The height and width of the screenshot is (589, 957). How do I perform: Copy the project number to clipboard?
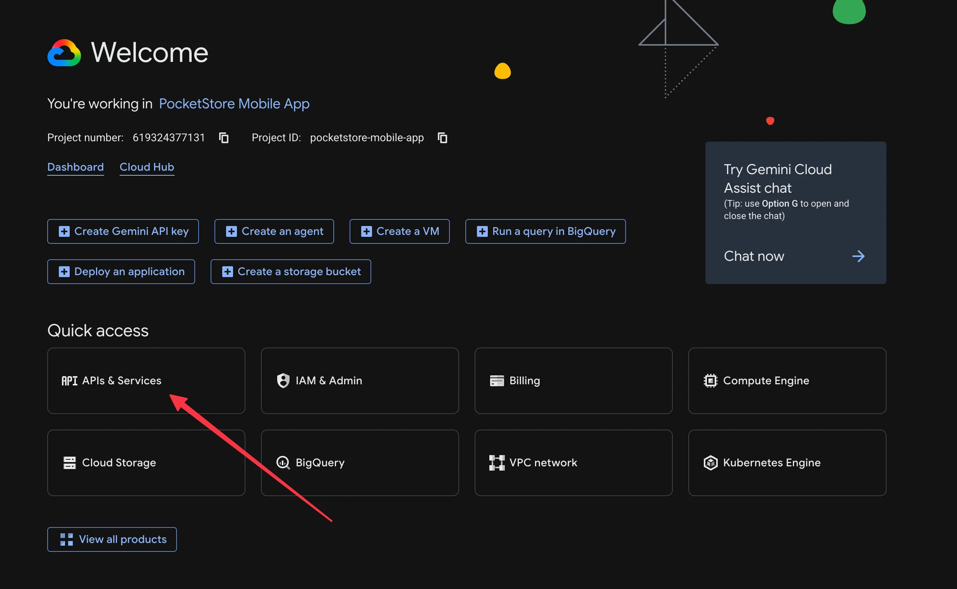point(224,138)
